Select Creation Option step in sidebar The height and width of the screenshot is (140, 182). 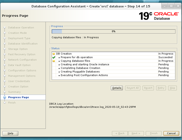tap(18, 87)
